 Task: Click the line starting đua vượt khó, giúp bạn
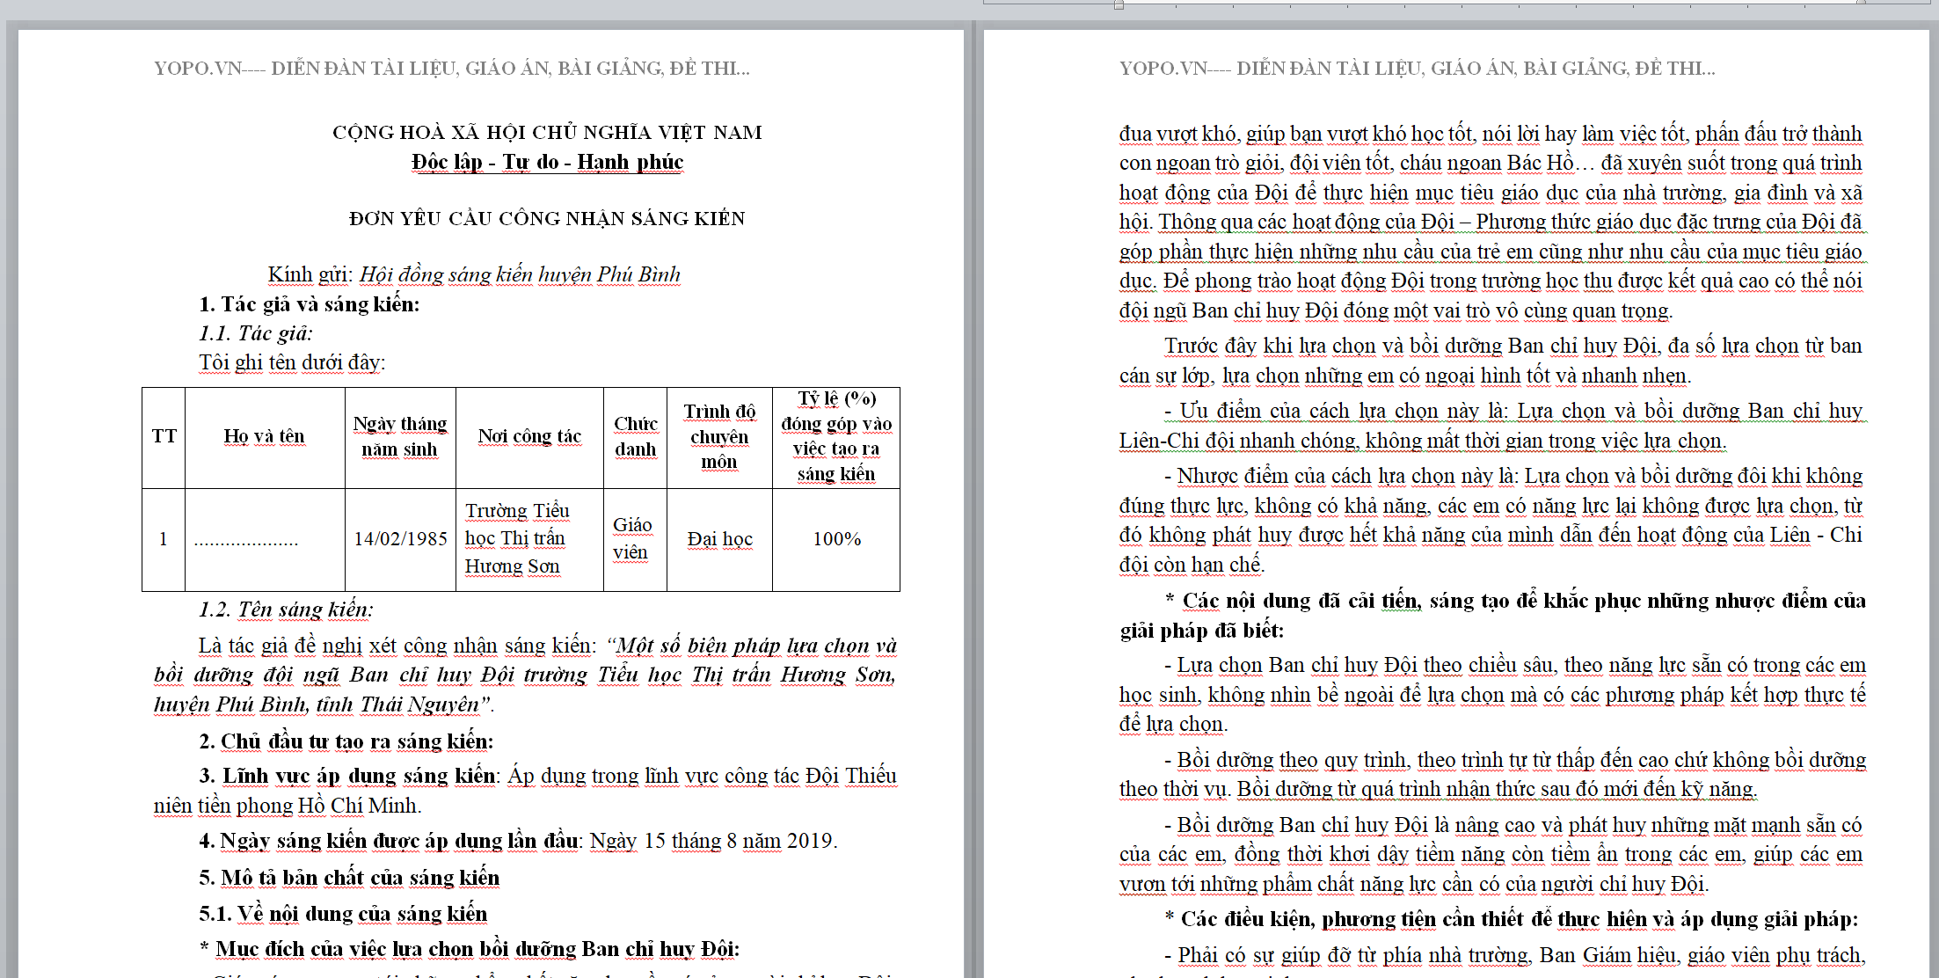point(1491,134)
